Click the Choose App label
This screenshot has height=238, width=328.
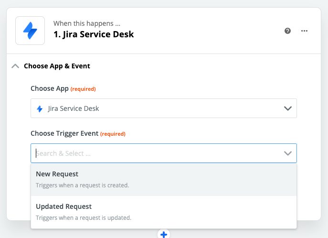tap(50, 88)
